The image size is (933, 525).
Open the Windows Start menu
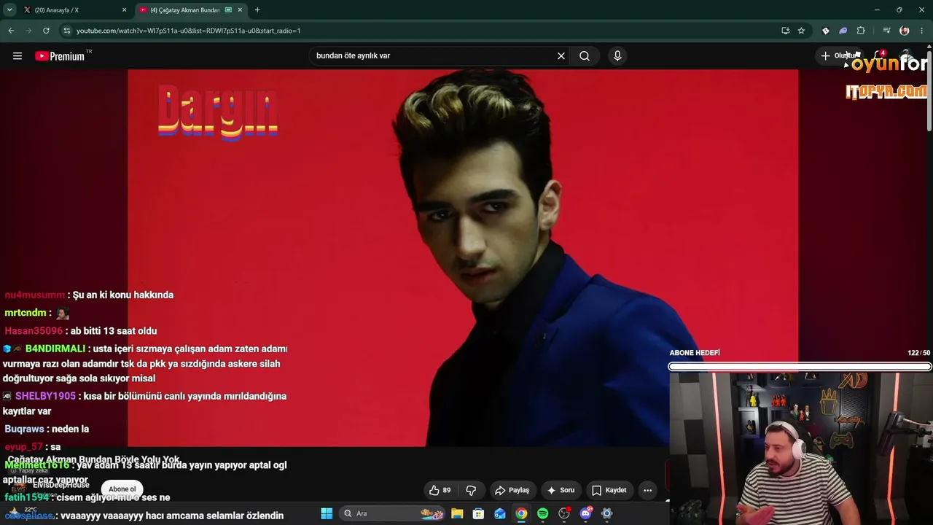(327, 513)
